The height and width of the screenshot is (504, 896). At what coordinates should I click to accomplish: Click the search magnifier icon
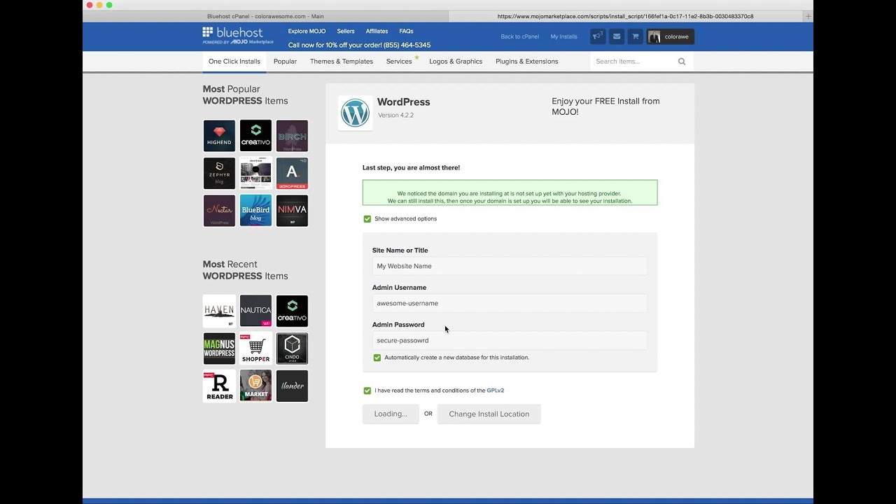[682, 62]
